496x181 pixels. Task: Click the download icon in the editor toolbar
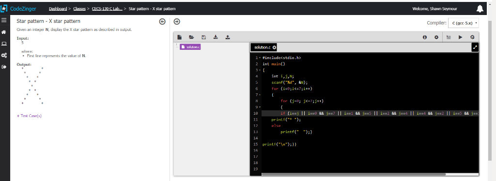pyautogui.click(x=216, y=37)
